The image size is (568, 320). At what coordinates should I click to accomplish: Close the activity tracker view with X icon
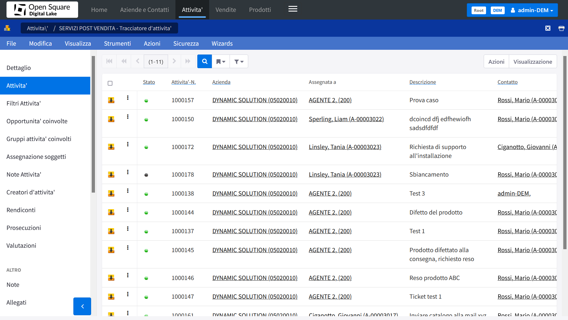[x=548, y=28]
